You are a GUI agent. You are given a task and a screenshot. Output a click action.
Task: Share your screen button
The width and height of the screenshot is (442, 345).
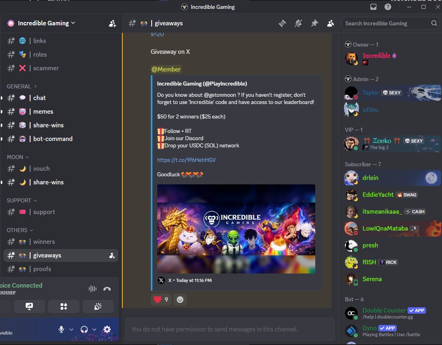(x=29, y=306)
